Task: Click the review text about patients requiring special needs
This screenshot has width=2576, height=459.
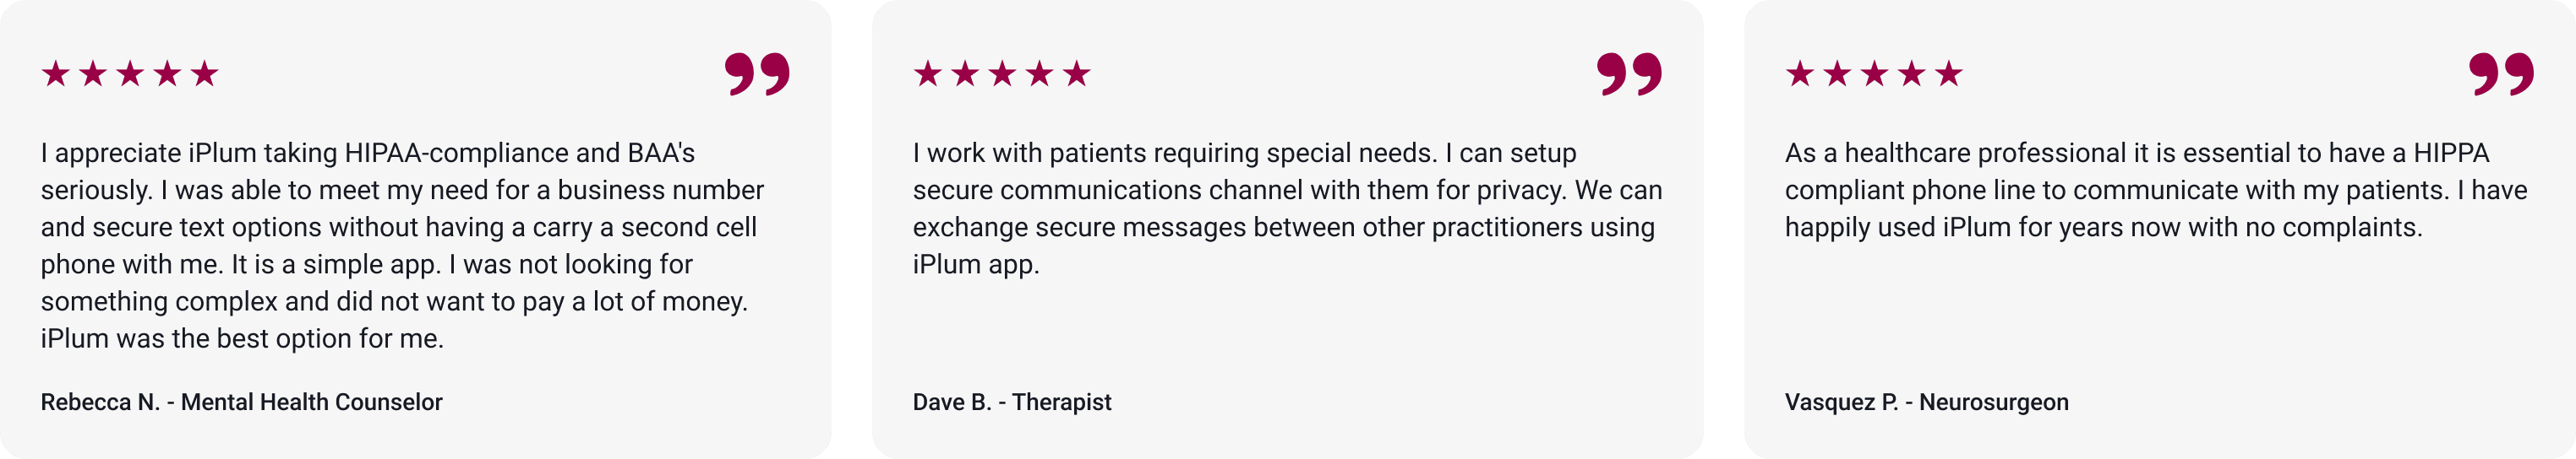Action: [x=1288, y=208]
